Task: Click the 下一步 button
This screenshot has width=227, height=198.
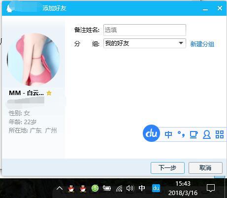Action: click(x=167, y=168)
